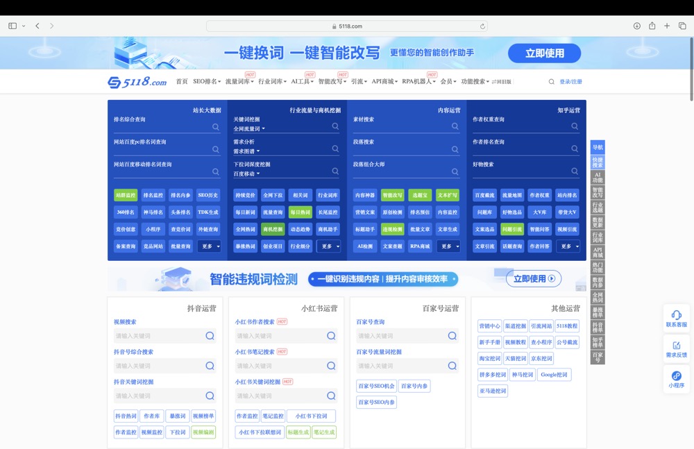694x449 pixels.
Task: Click the 5118.com logo
Action: (137, 82)
